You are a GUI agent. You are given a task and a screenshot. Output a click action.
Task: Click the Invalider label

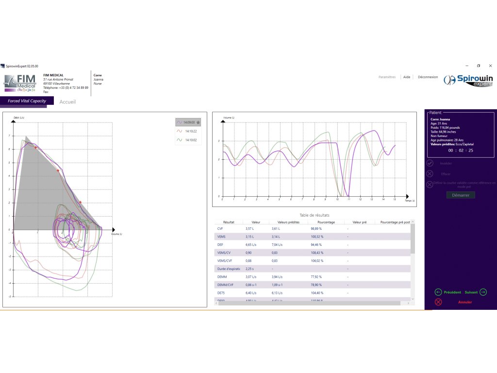point(446,163)
